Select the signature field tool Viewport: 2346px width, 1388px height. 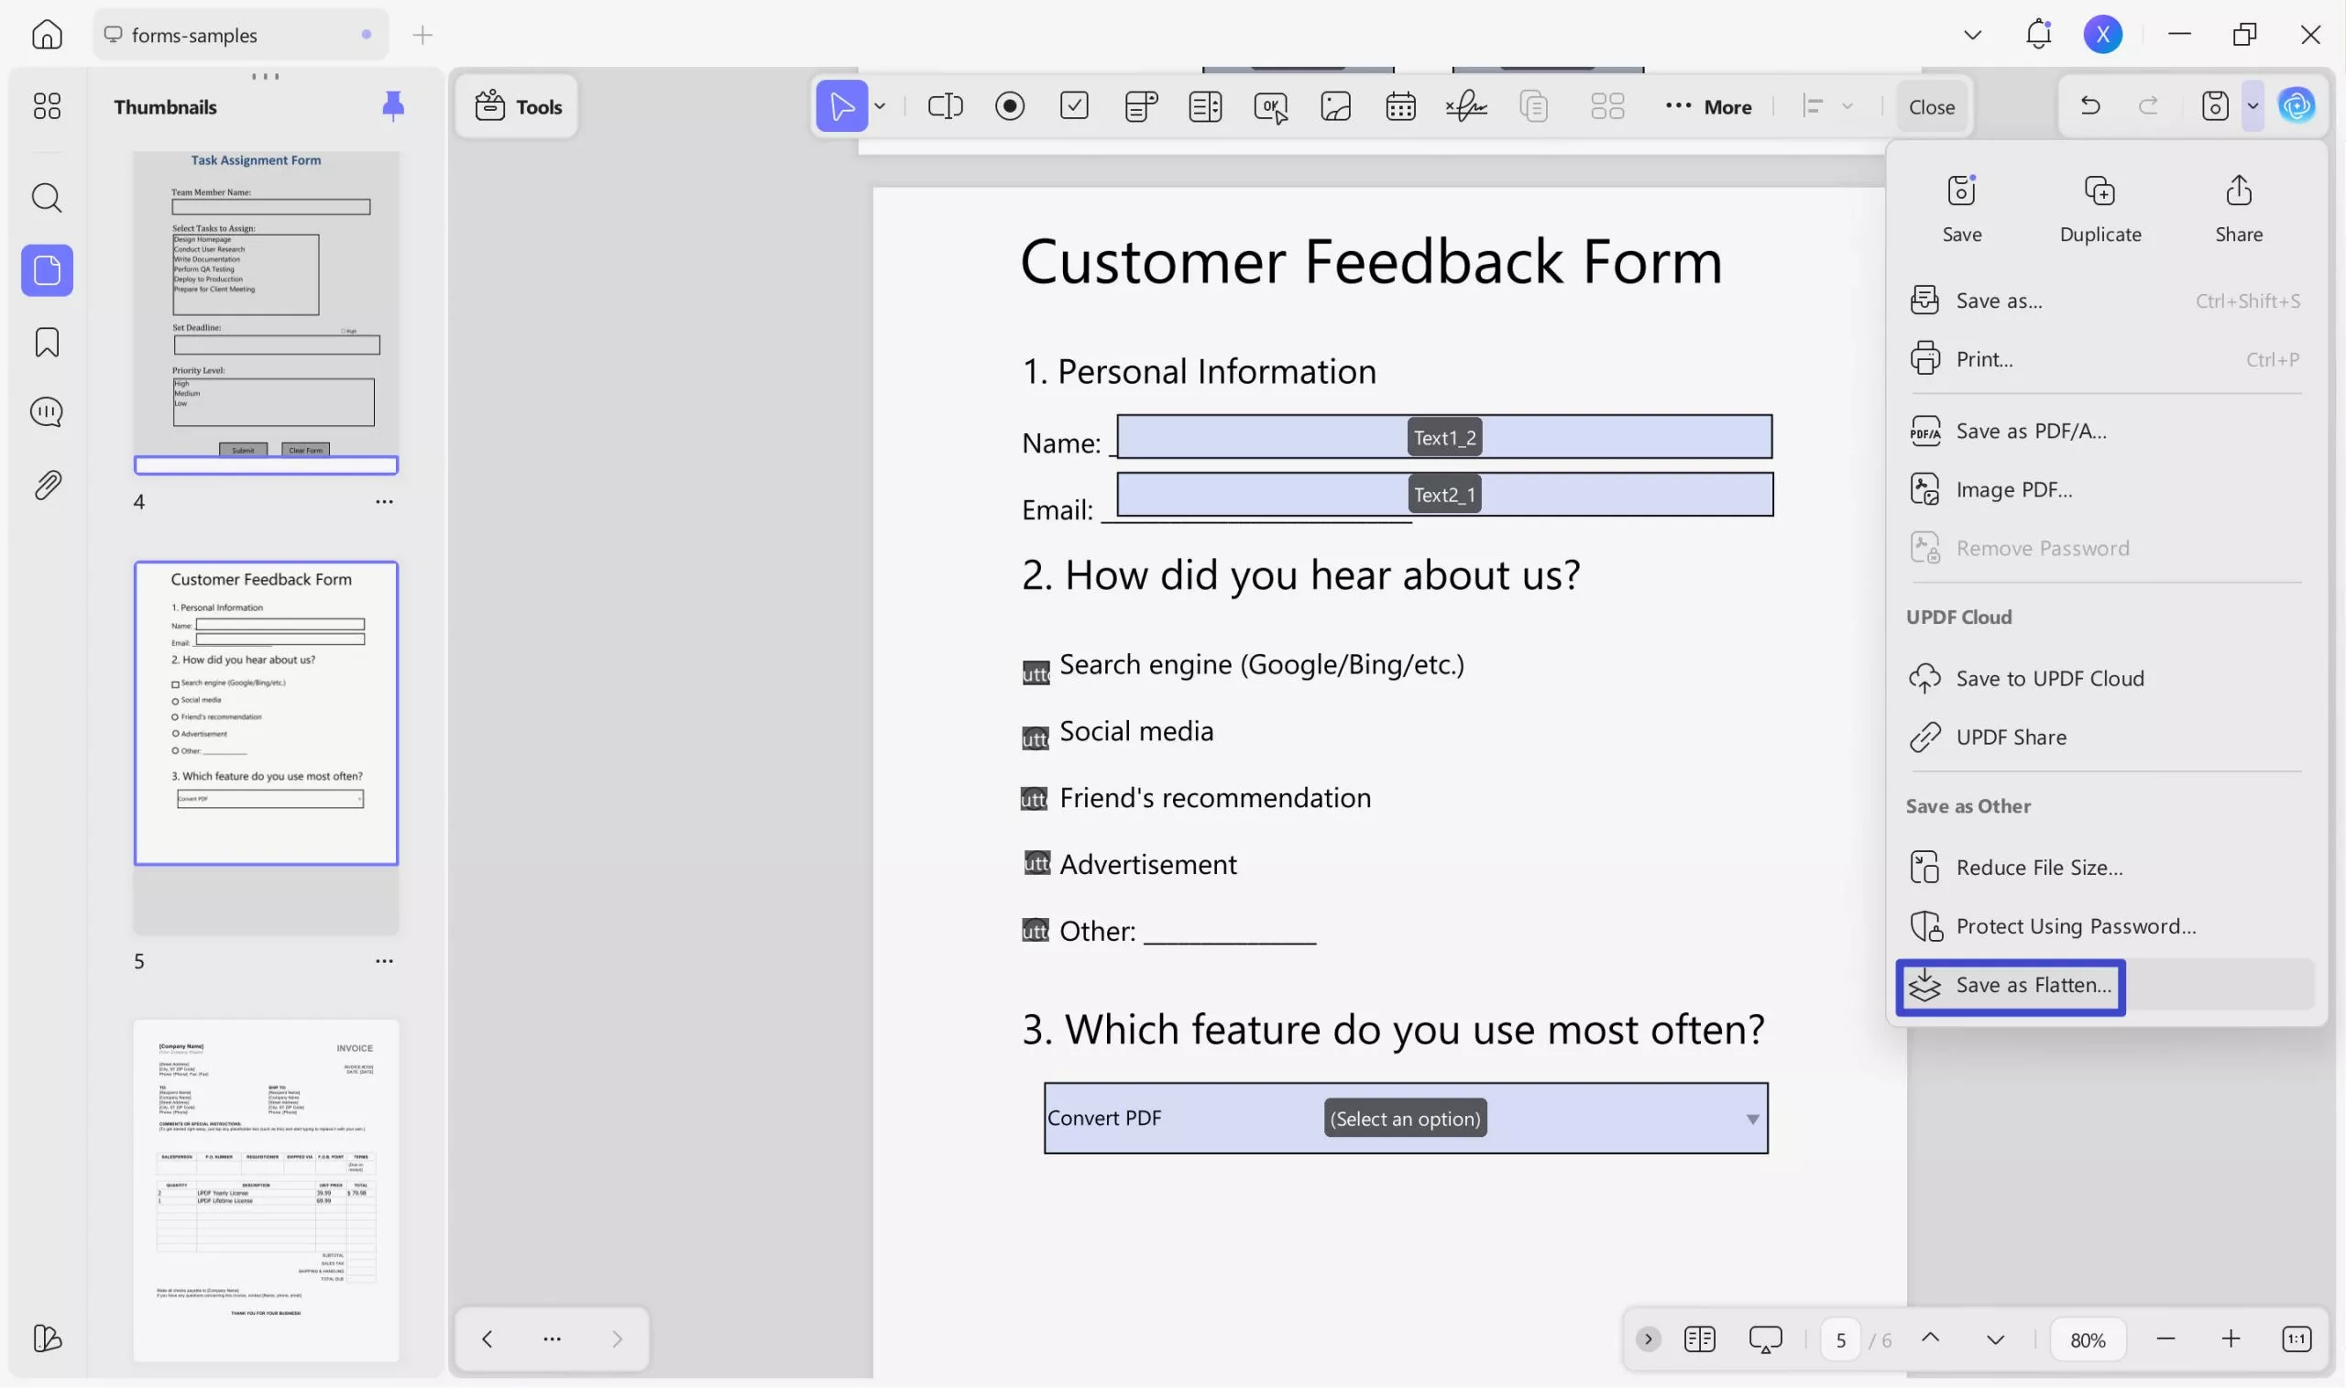(x=1465, y=105)
